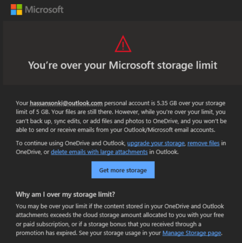Click the green square of Microsoft logo
The height and width of the screenshot is (243, 242).
[19, 6]
